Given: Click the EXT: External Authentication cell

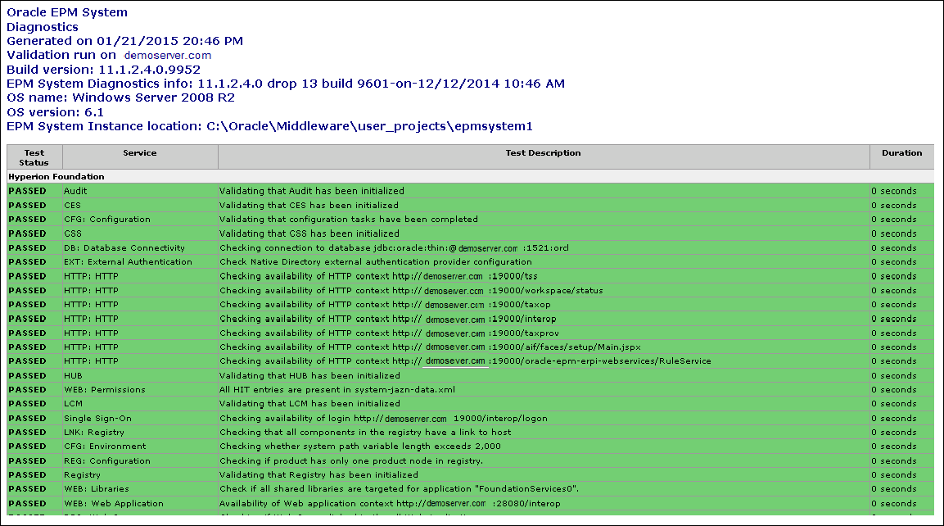Looking at the screenshot, I should pyautogui.click(x=140, y=262).
